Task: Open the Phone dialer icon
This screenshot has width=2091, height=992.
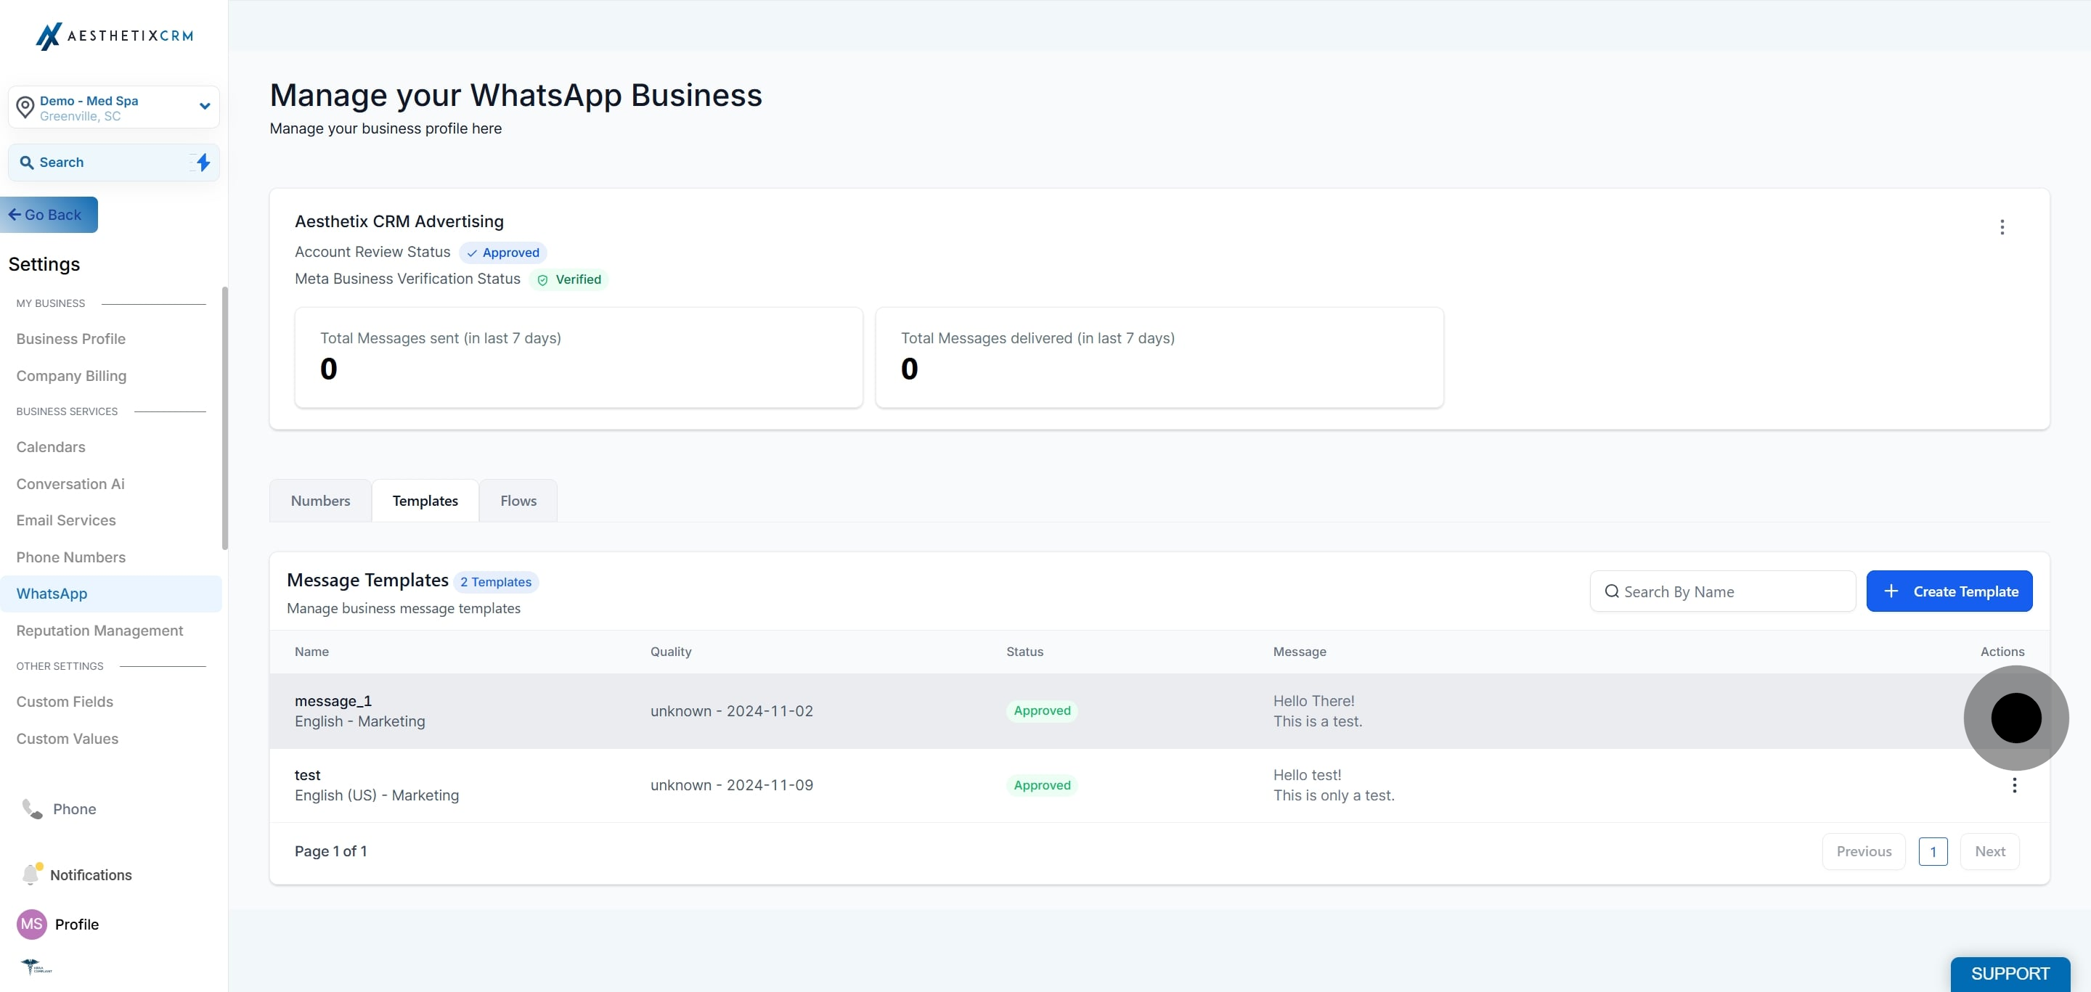Action: 33,808
